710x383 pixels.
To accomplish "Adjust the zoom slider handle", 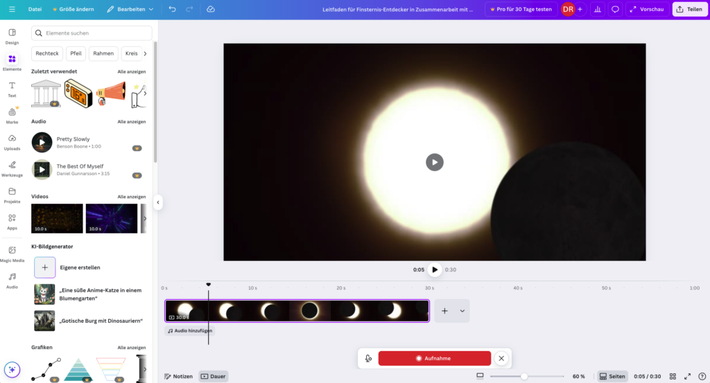I will click(524, 376).
